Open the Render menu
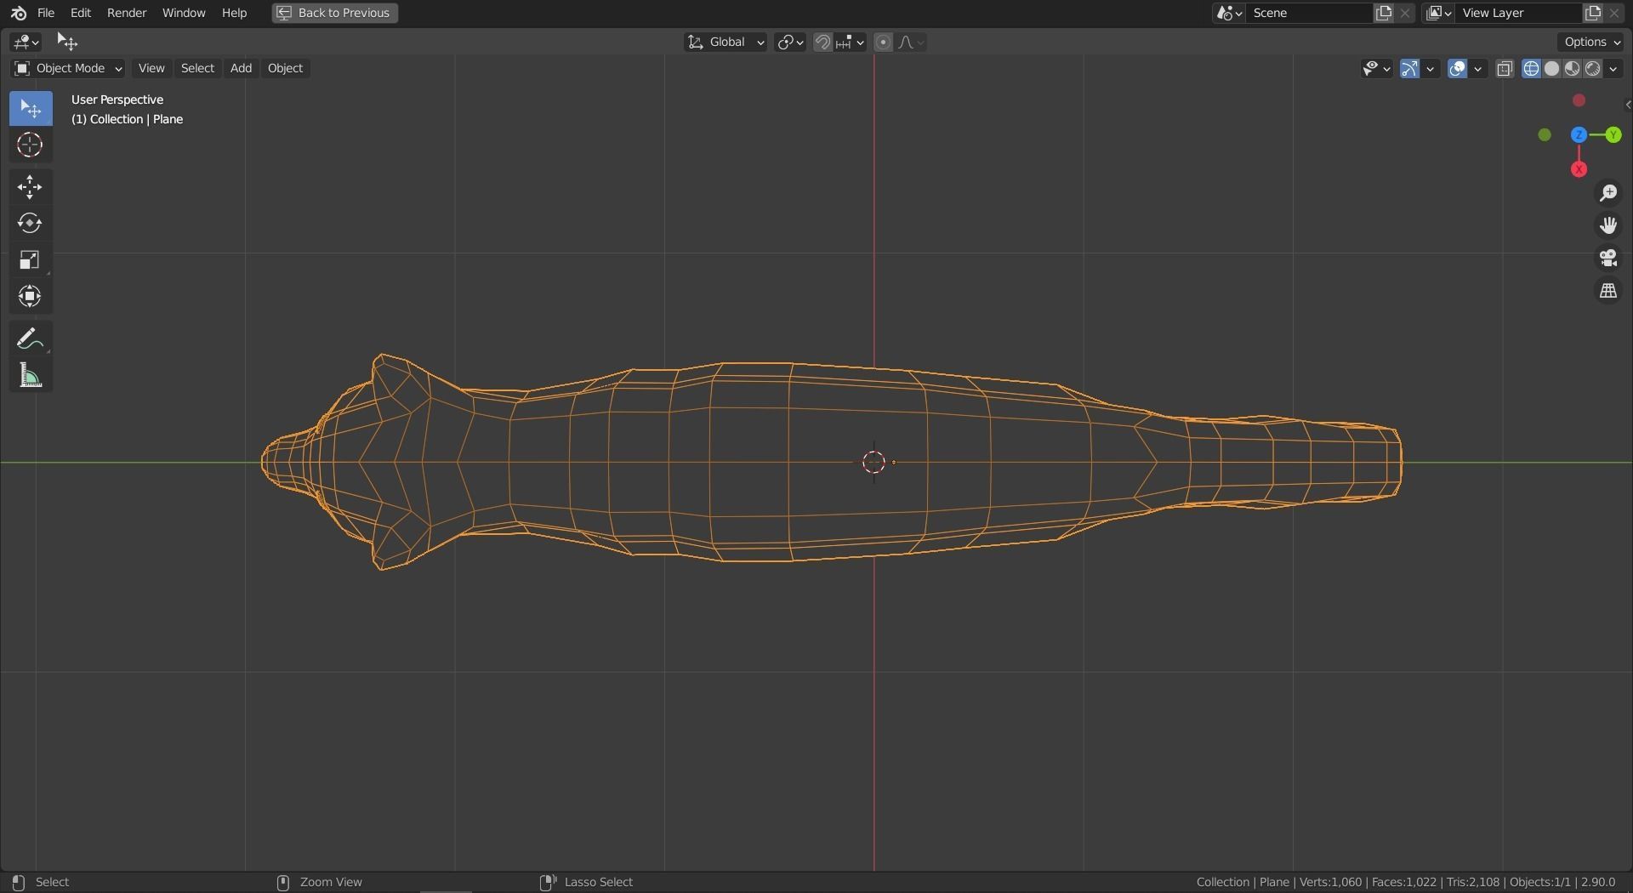The width and height of the screenshot is (1633, 893). click(127, 13)
